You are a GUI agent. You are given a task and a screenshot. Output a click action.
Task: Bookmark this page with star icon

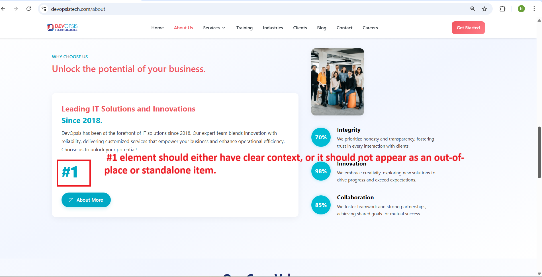484,9
